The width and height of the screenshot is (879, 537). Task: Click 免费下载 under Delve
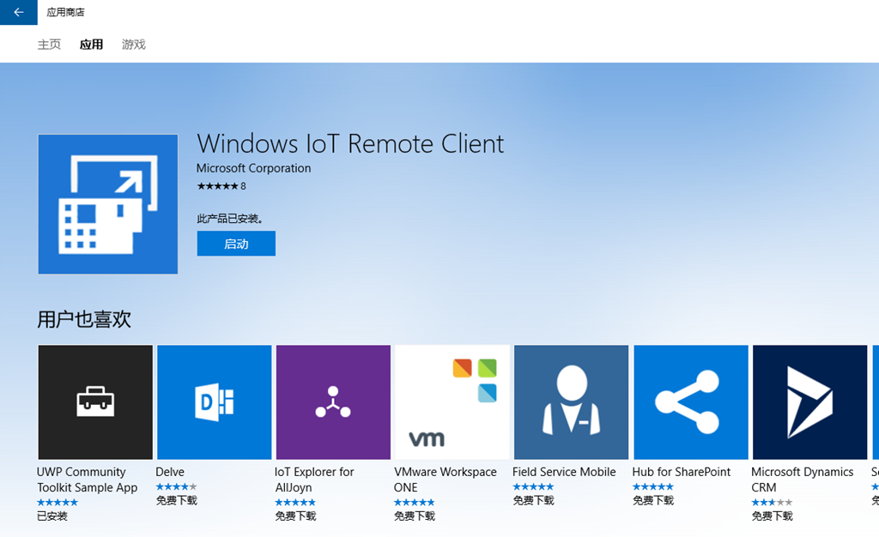click(177, 501)
